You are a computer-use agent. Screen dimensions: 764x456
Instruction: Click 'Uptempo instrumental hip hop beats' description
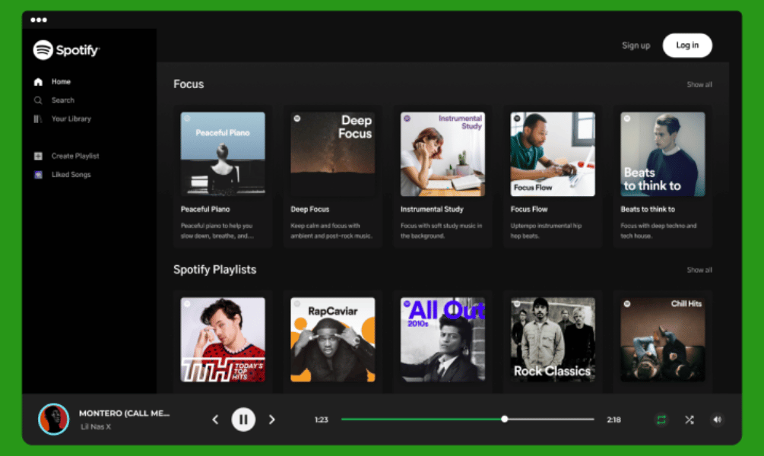(546, 231)
